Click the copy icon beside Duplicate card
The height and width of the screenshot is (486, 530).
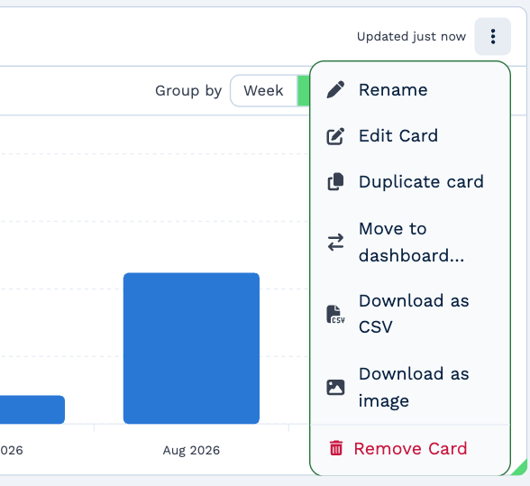tap(335, 181)
